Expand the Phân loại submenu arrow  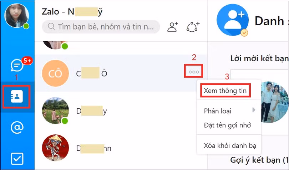[x=254, y=110]
